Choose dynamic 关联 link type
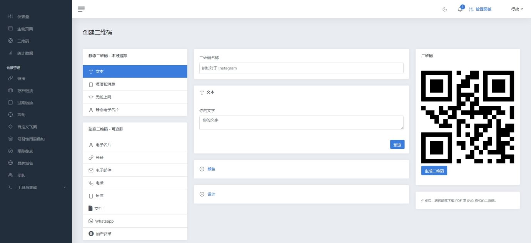 tap(135, 157)
